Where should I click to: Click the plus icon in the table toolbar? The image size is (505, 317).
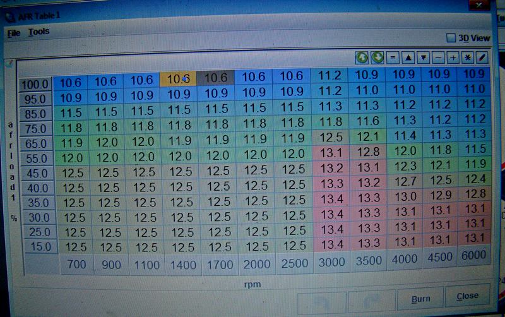[x=453, y=57]
